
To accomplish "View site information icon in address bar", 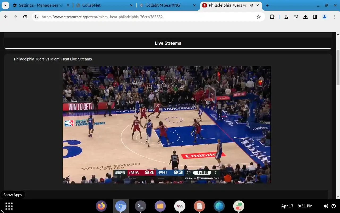I will point(36,17).
